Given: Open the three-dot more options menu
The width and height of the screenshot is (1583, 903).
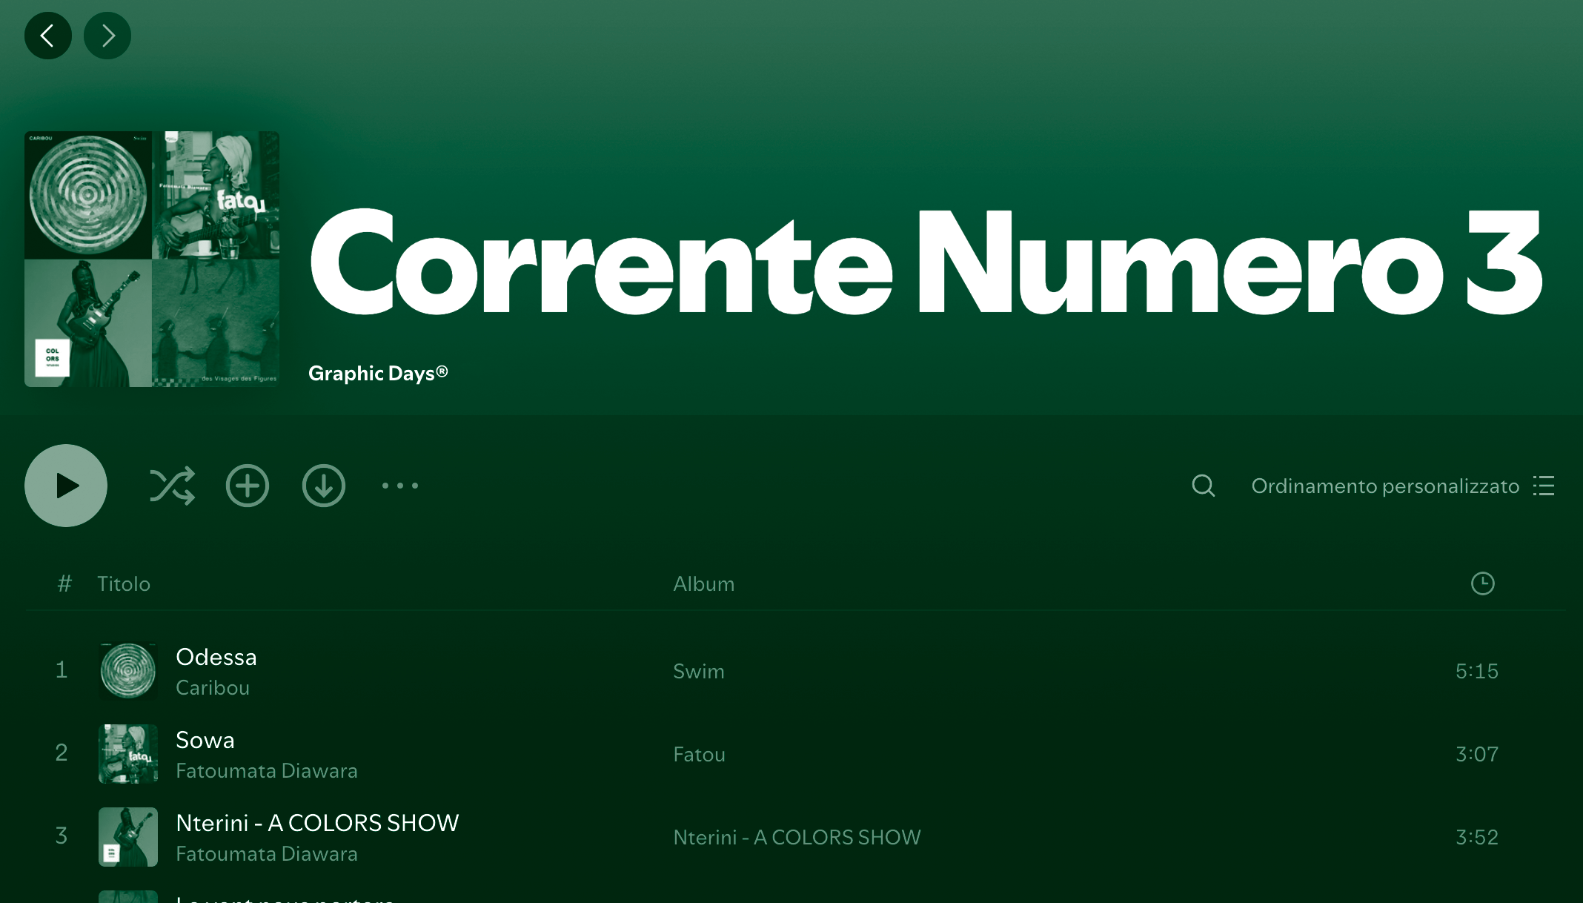Looking at the screenshot, I should pos(400,486).
